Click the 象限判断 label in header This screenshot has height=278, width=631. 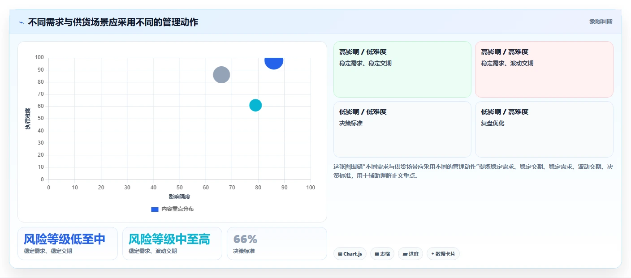(601, 21)
